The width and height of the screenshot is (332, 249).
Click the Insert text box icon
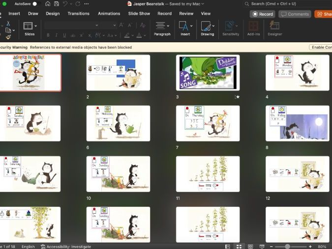[183, 26]
